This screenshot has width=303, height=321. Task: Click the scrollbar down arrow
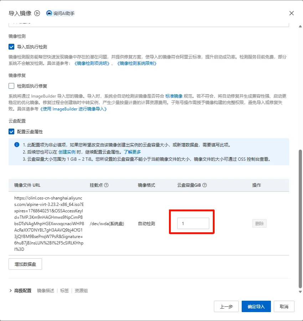pyautogui.click(x=300, y=292)
